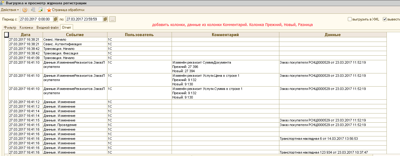Viewport: 400px width, 156px height.
Task: Open calendar picker for period start date
Action: click(x=56, y=19)
